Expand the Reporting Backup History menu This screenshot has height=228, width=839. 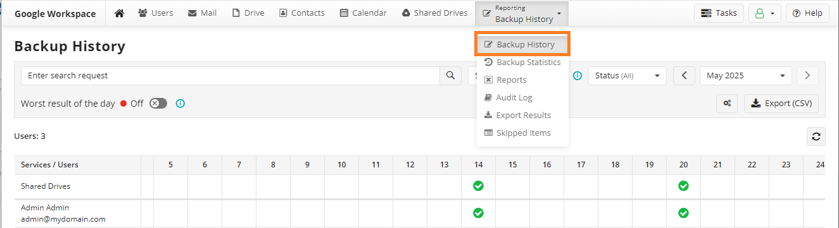tap(522, 13)
